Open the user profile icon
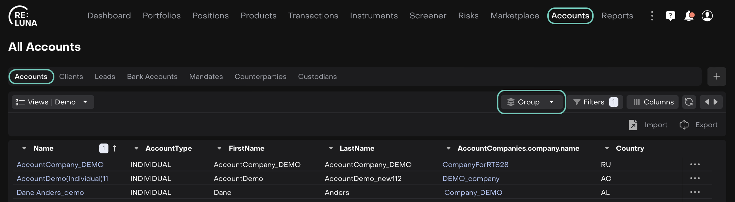 pyautogui.click(x=707, y=16)
